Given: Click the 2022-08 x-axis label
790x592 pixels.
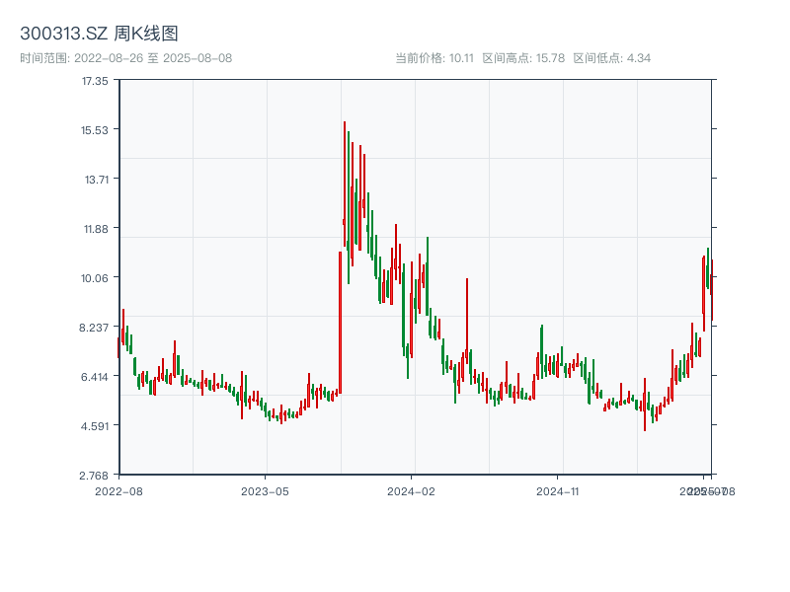Looking at the screenshot, I should pyautogui.click(x=118, y=489).
